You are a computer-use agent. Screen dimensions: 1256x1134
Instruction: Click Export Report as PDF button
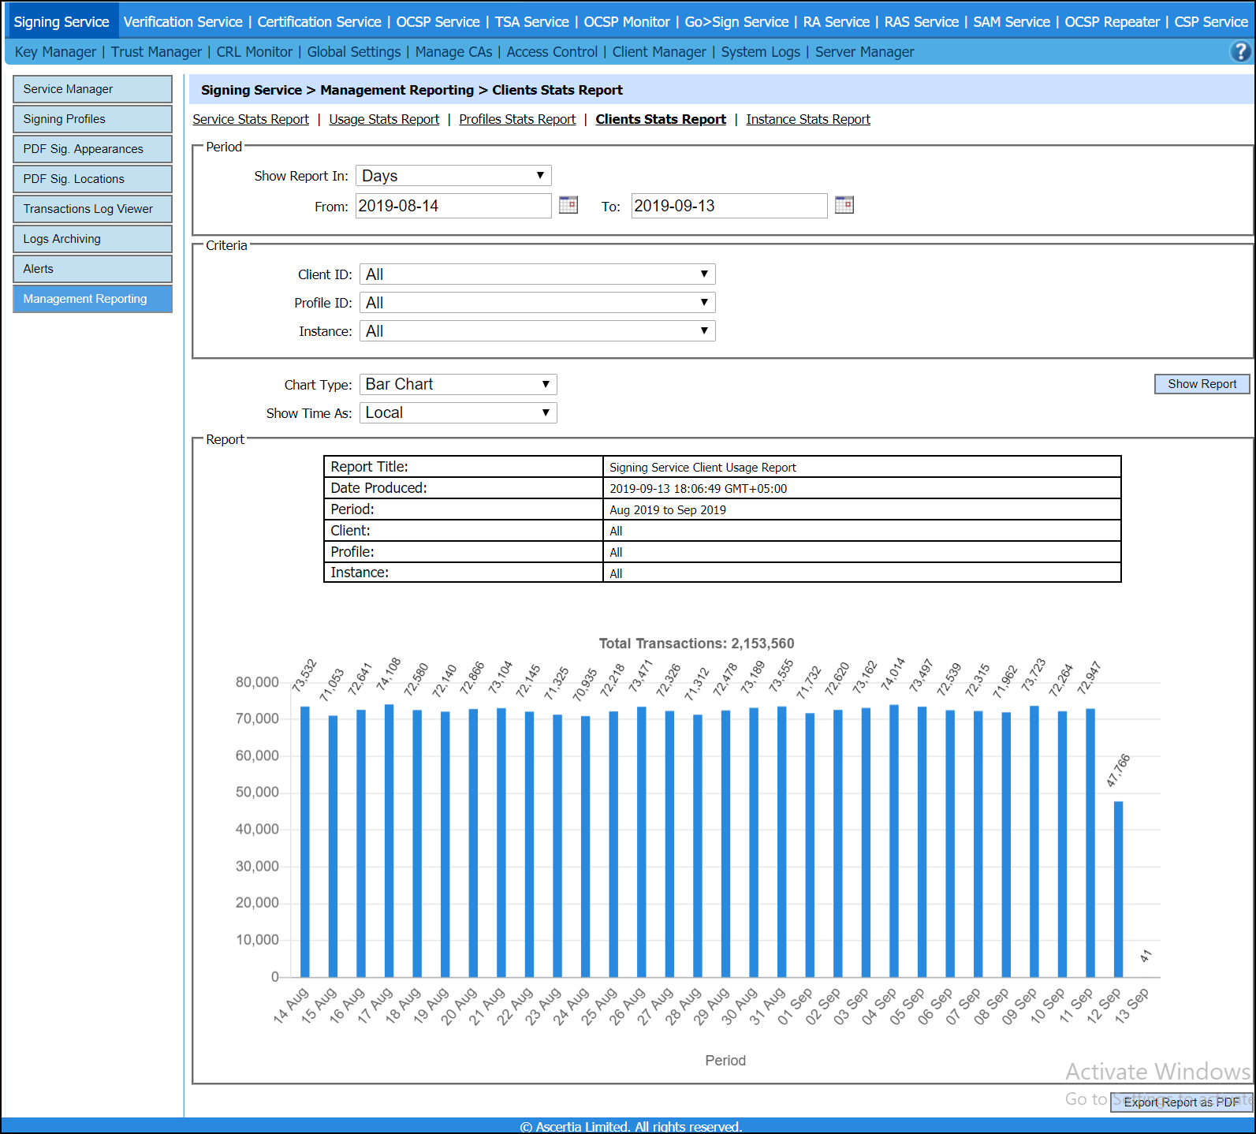1180,1102
